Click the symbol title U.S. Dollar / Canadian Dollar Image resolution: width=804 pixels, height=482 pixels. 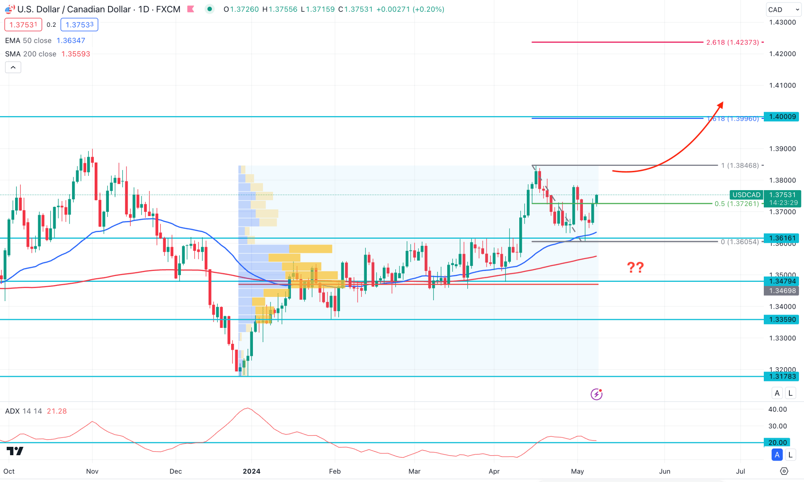coord(74,9)
